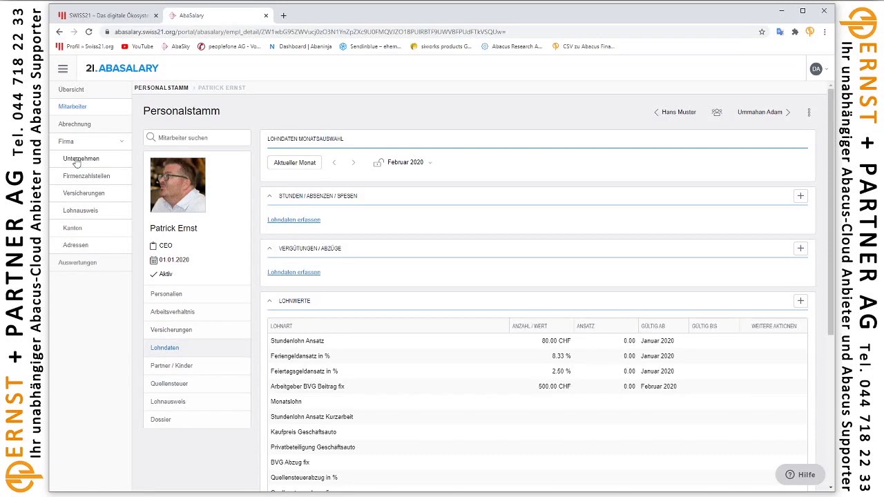884x497 pixels.
Task: Select Unternehmen under Firma
Action: 90,159
